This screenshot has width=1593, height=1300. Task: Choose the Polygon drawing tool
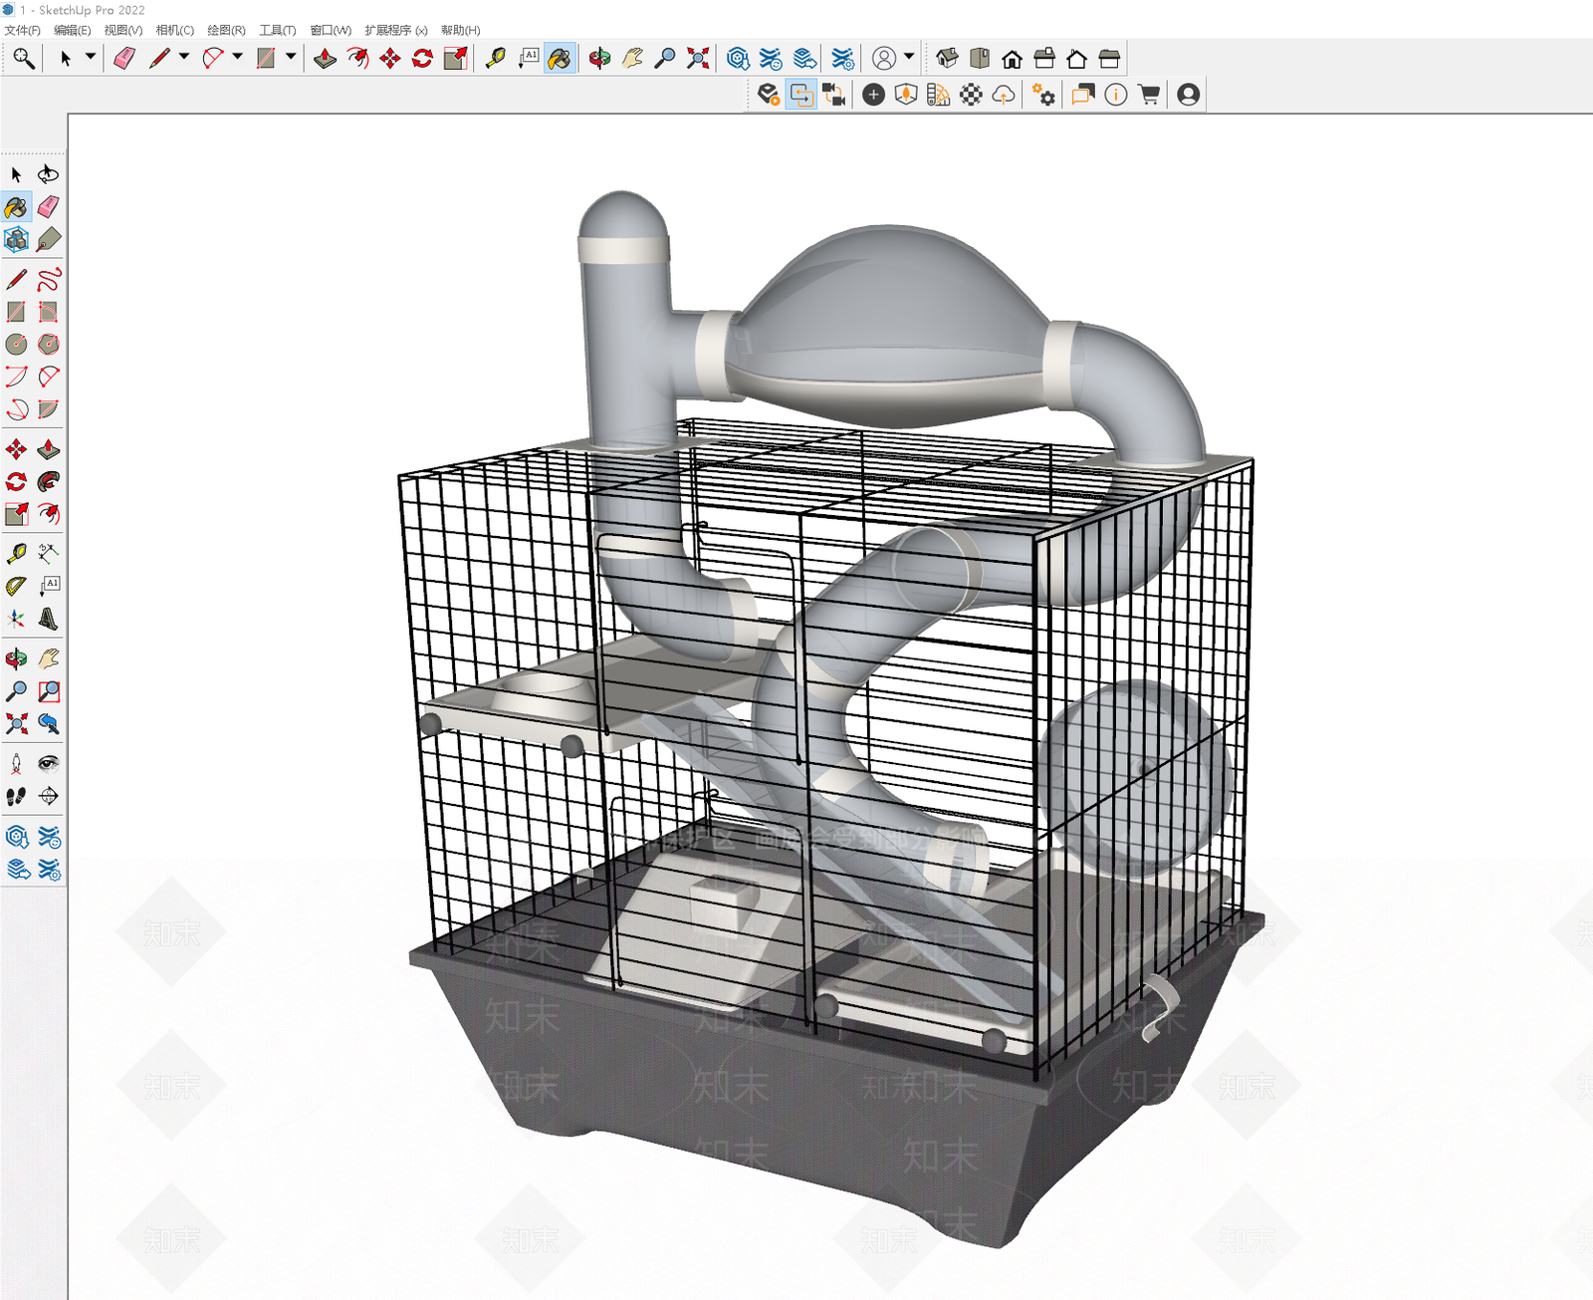(x=48, y=344)
